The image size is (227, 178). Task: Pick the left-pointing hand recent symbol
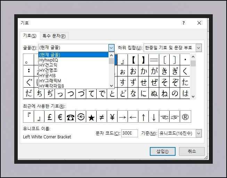coord(164,116)
